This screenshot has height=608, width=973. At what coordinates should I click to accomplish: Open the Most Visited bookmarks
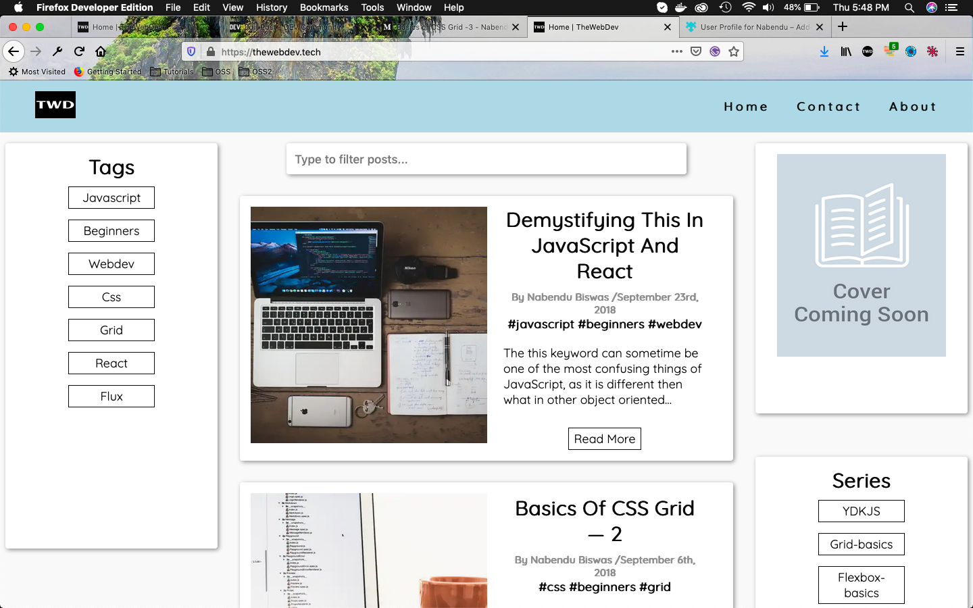click(37, 72)
